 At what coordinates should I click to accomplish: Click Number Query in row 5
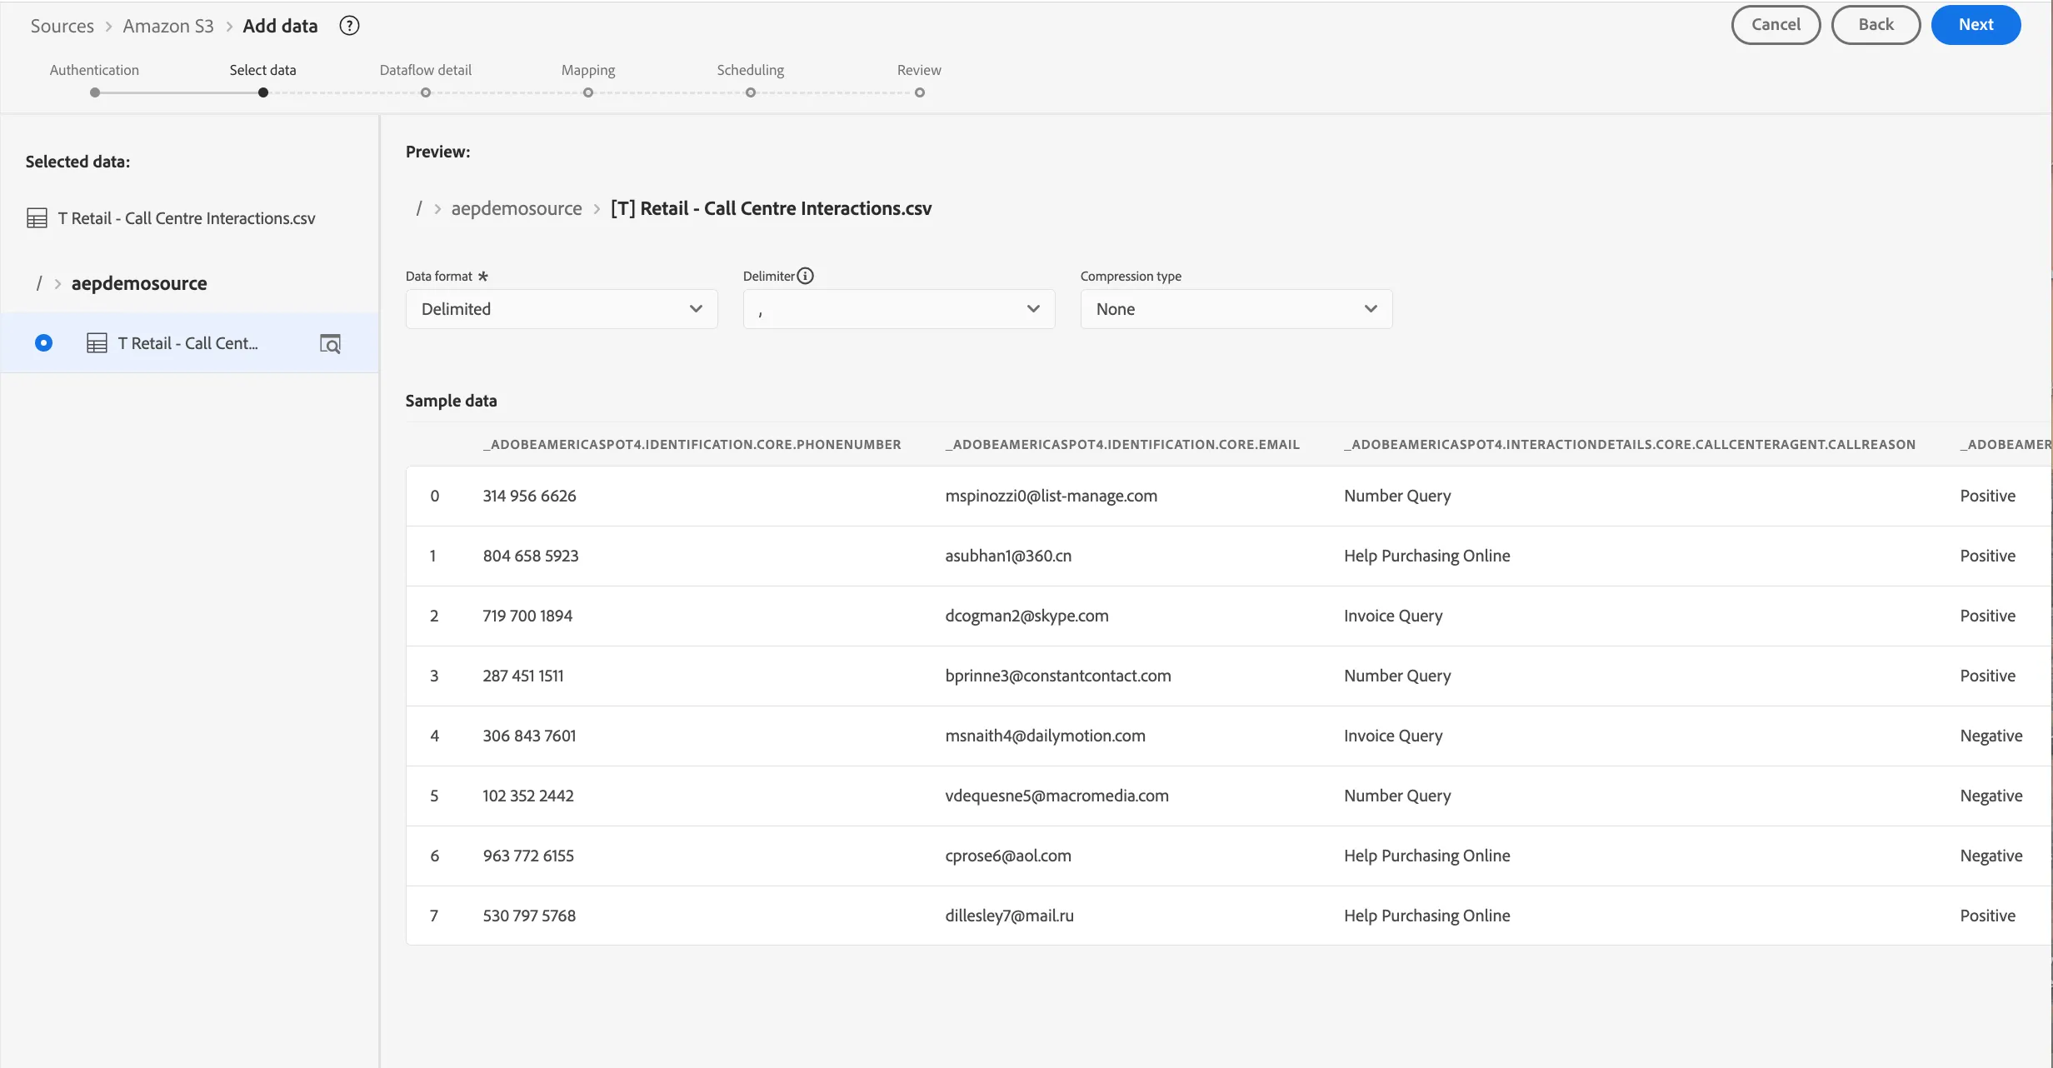pyautogui.click(x=1397, y=796)
